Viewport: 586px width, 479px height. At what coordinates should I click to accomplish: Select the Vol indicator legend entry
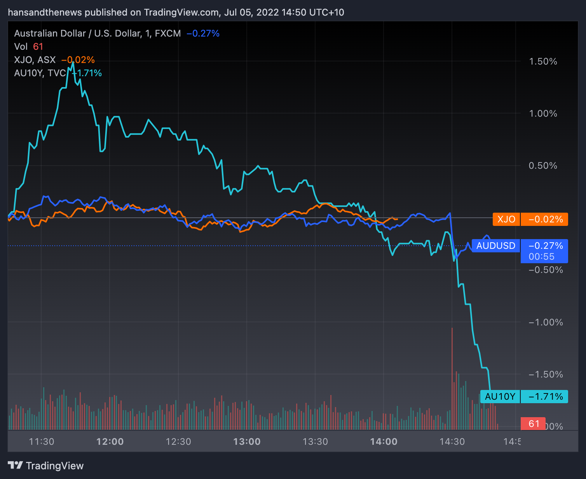click(21, 47)
